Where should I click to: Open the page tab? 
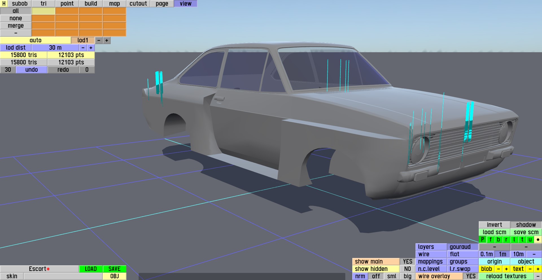point(162,4)
